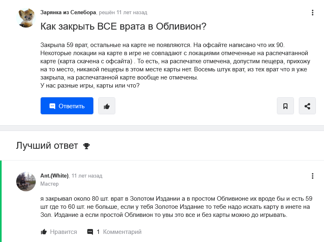324x242 pixels.
Task: Click Ant.(White)'s avatar photo
Action: point(26,182)
